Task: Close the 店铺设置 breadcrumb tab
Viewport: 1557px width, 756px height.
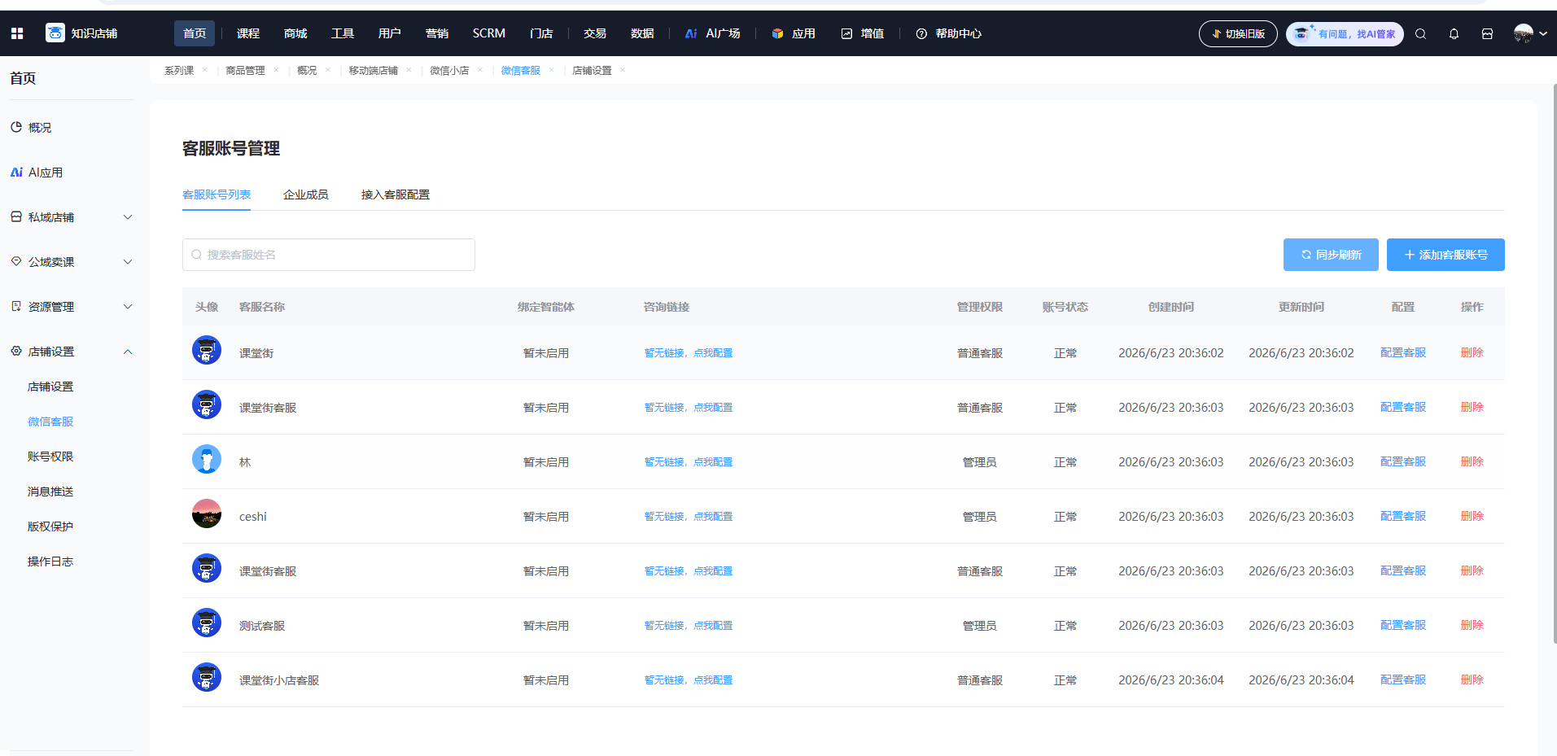Action: 623,70
